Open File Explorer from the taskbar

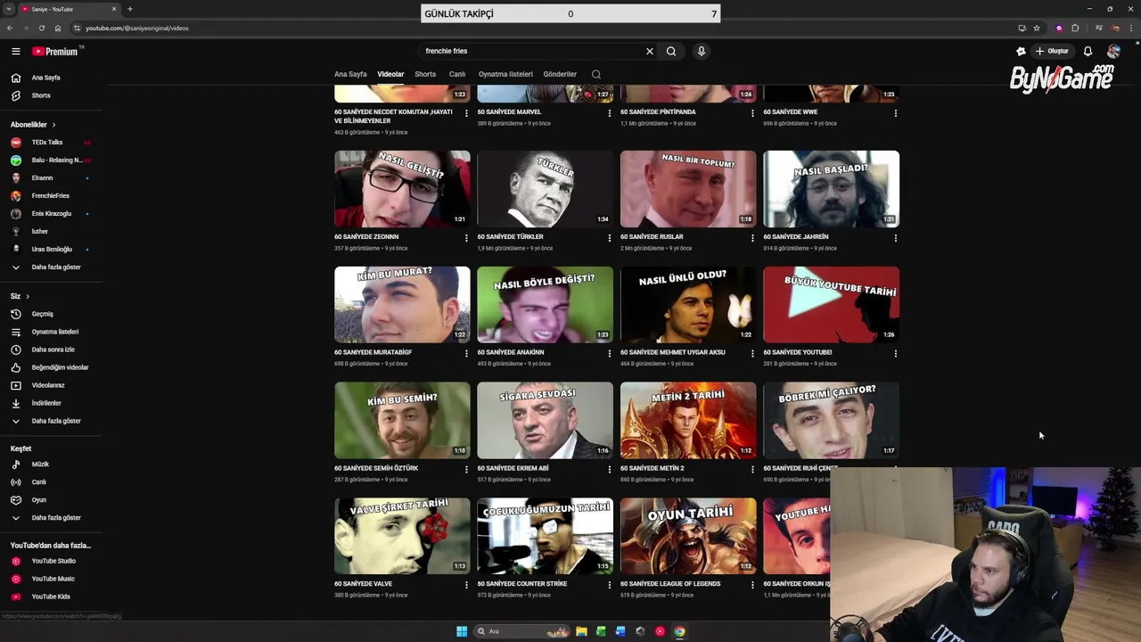click(x=581, y=631)
